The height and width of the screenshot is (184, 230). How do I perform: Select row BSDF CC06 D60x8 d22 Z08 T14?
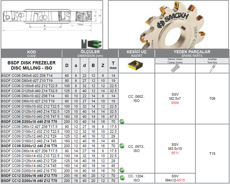click(60, 76)
